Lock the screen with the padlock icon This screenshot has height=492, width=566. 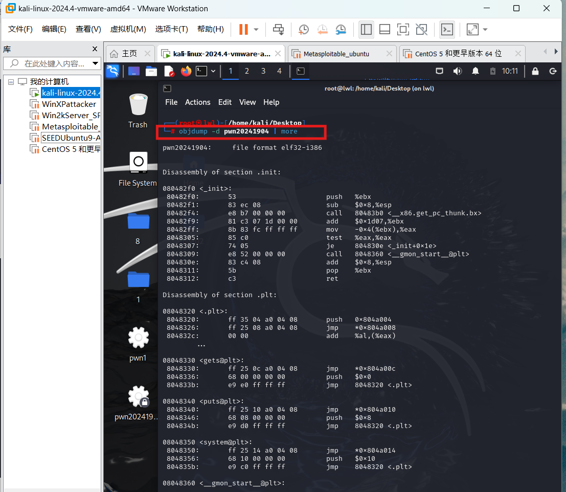point(535,71)
